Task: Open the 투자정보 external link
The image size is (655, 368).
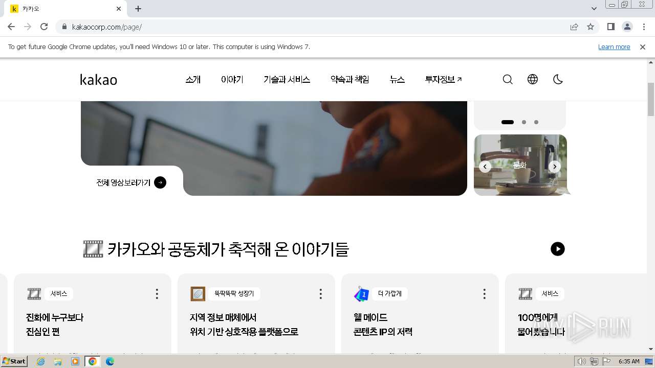Action: [443, 80]
